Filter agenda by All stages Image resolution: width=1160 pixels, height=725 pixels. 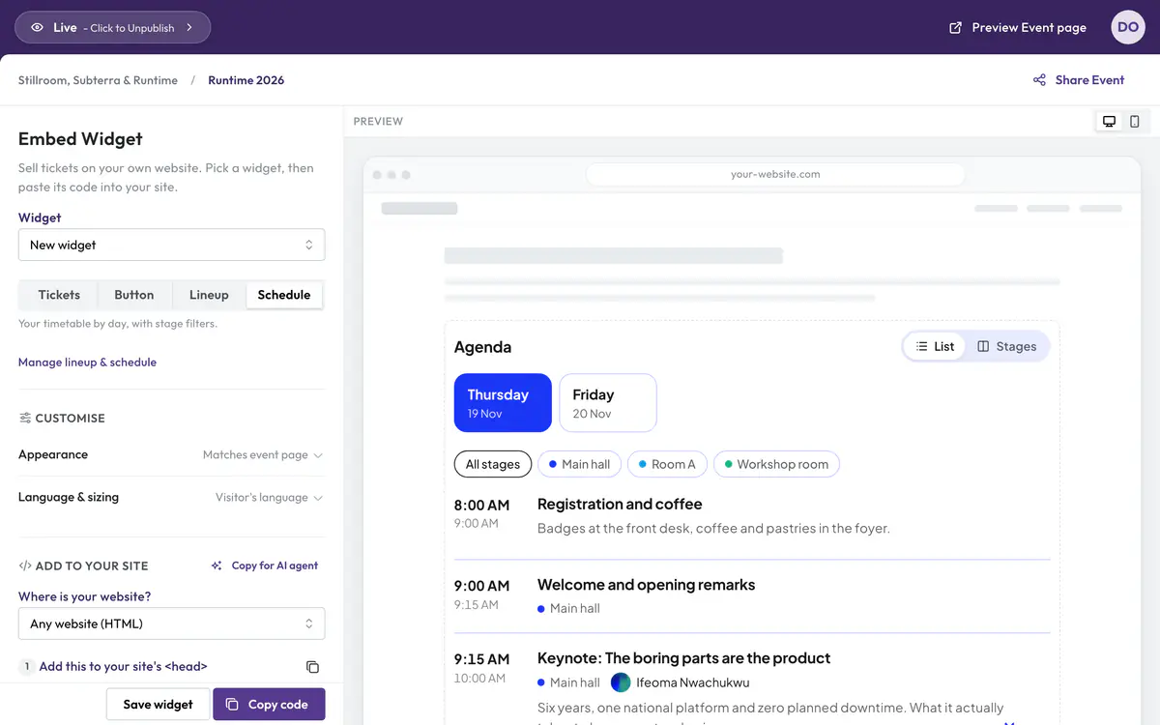pos(493,464)
